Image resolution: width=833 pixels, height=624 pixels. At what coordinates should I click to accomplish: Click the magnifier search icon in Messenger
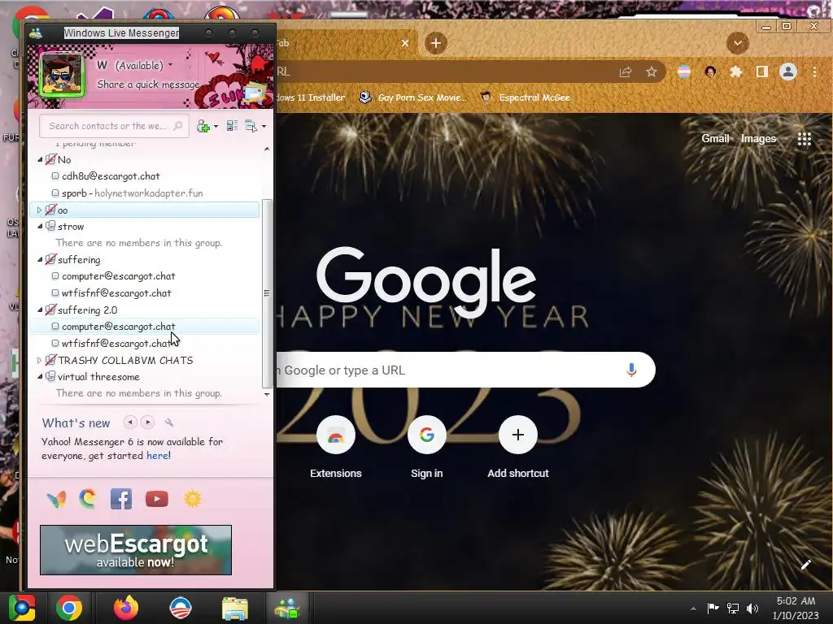[x=178, y=126]
